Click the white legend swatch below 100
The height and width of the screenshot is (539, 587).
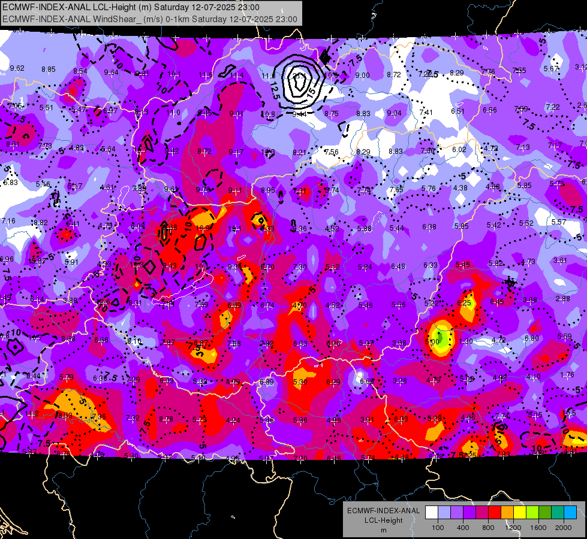coord(431,513)
